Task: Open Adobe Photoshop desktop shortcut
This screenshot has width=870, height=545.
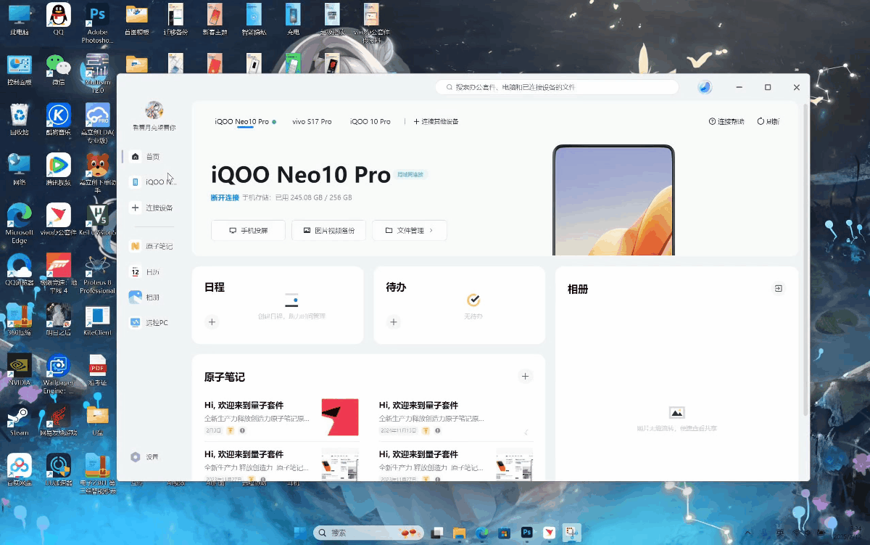Action: [97, 23]
